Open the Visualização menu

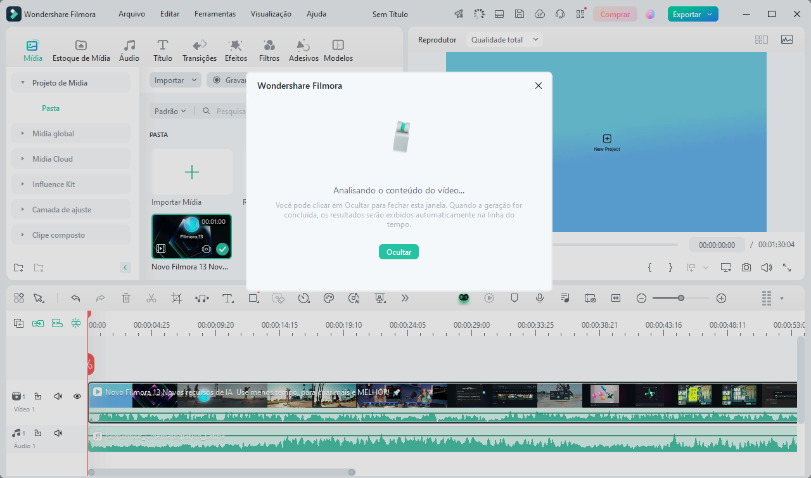pos(271,14)
